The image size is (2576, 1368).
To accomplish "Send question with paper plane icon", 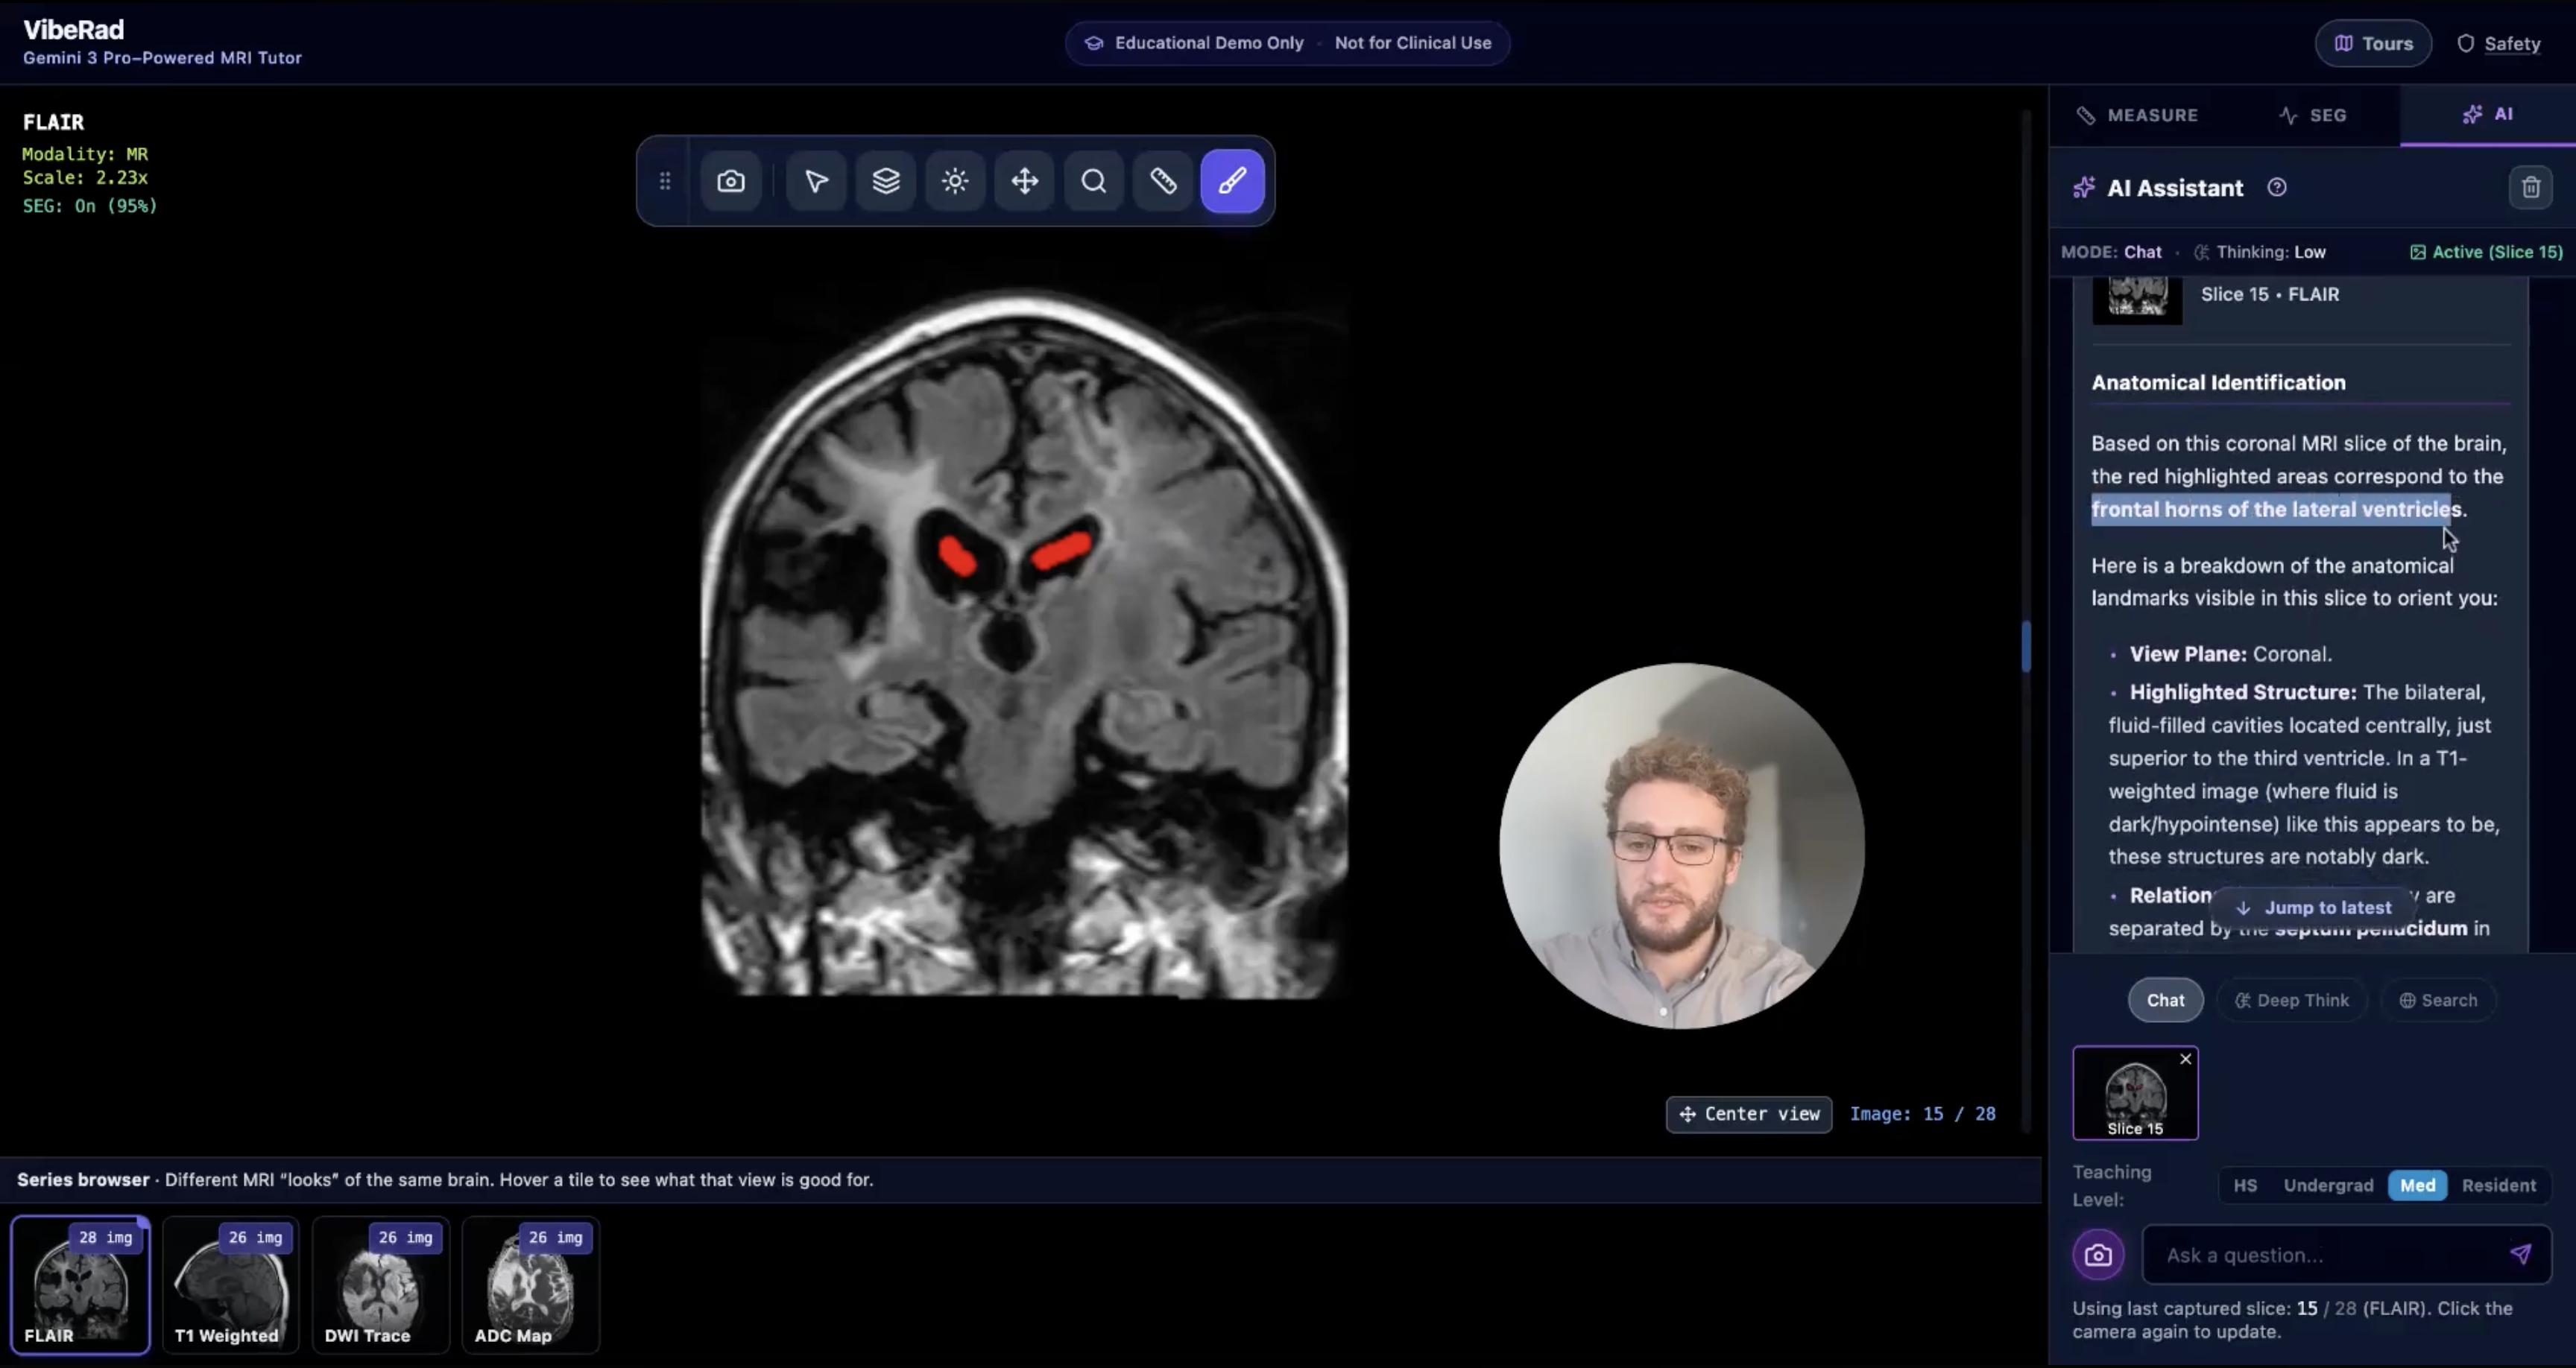I will point(2521,1254).
